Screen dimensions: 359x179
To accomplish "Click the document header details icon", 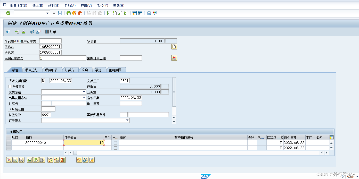I will click(174, 47).
